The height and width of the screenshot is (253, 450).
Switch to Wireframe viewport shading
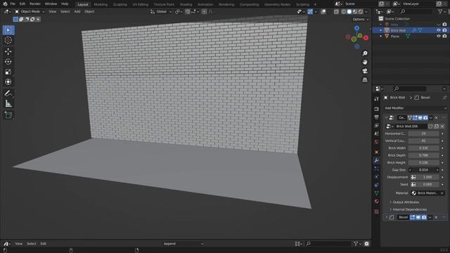pyautogui.click(x=344, y=12)
